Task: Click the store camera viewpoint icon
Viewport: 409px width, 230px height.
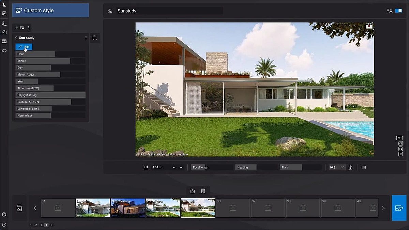Action: [x=192, y=191]
